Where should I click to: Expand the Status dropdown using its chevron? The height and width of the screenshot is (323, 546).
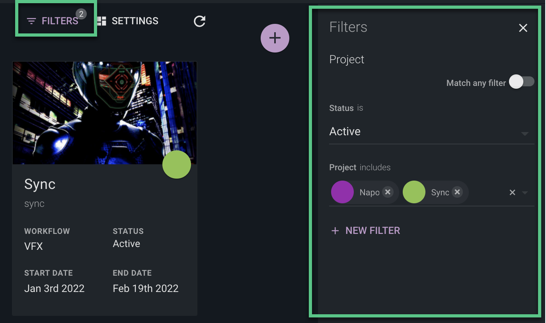(525, 134)
